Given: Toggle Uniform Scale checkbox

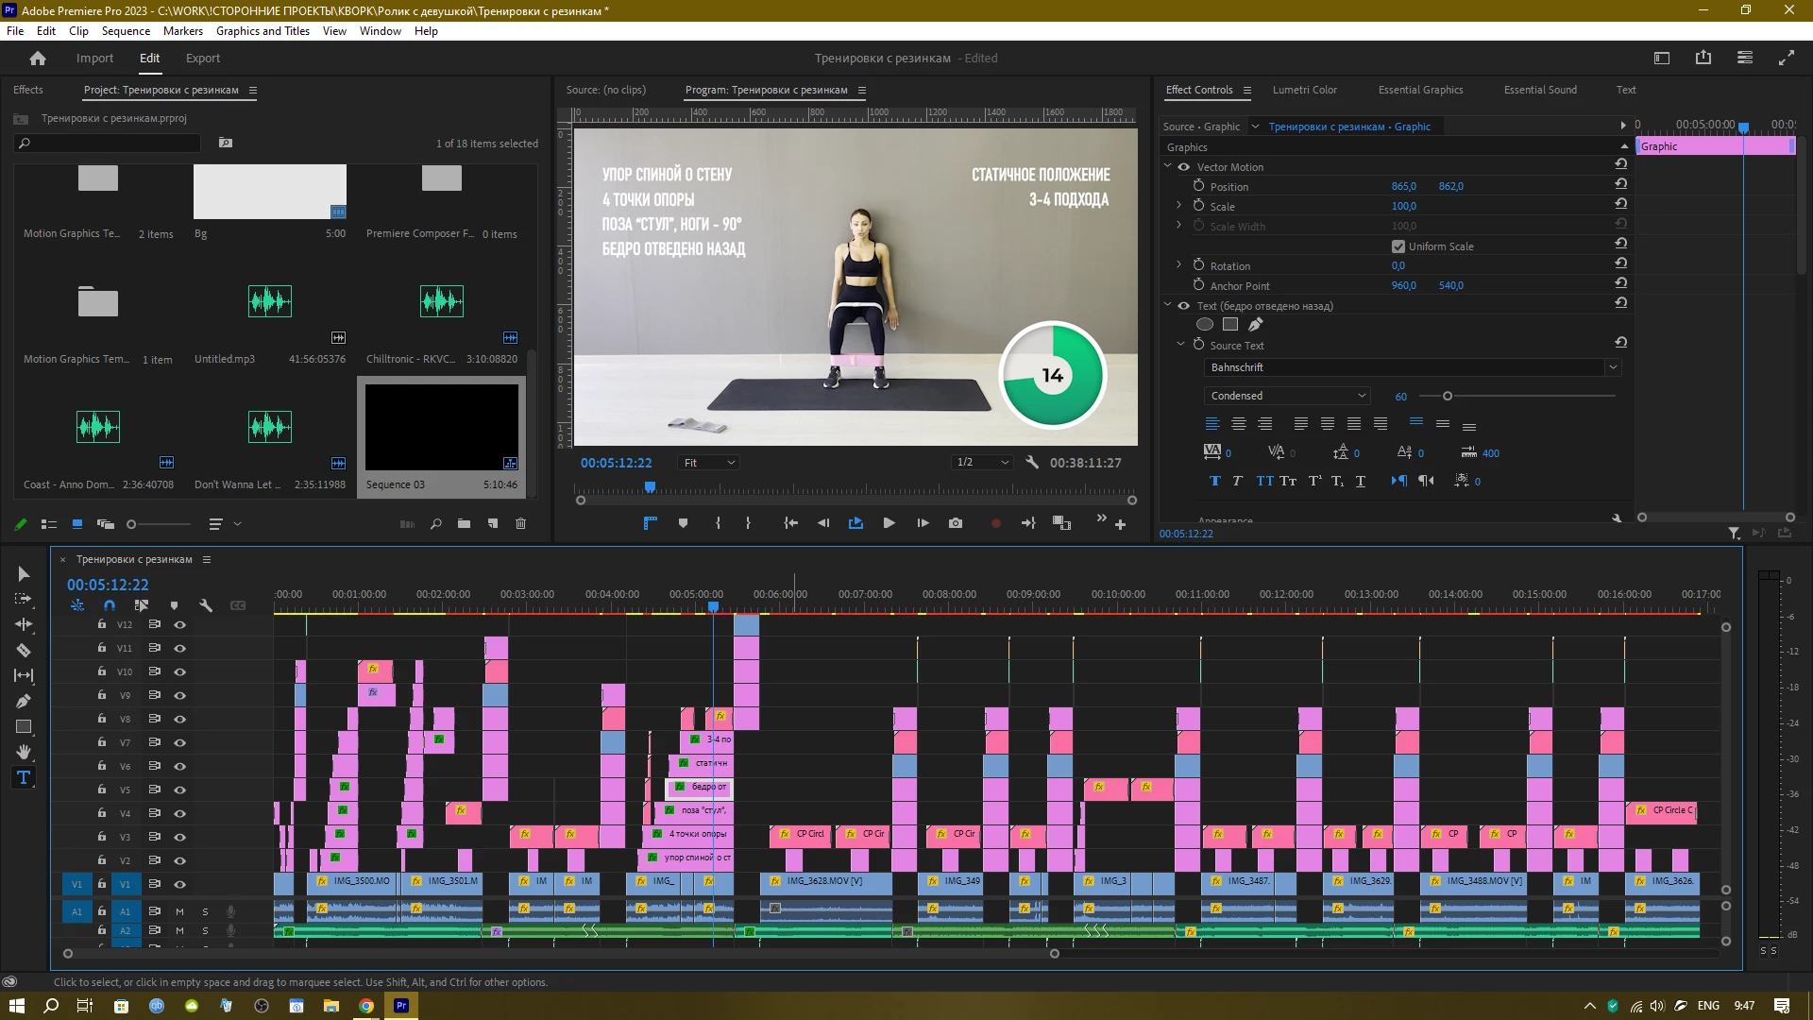Looking at the screenshot, I should 1398,246.
